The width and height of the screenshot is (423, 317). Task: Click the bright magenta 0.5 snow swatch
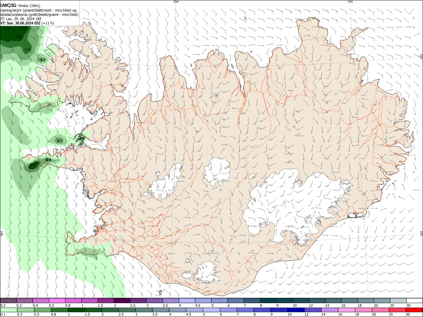click(57, 301)
